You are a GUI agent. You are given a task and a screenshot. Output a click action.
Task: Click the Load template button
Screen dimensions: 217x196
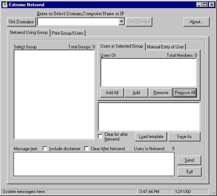pos(151,137)
